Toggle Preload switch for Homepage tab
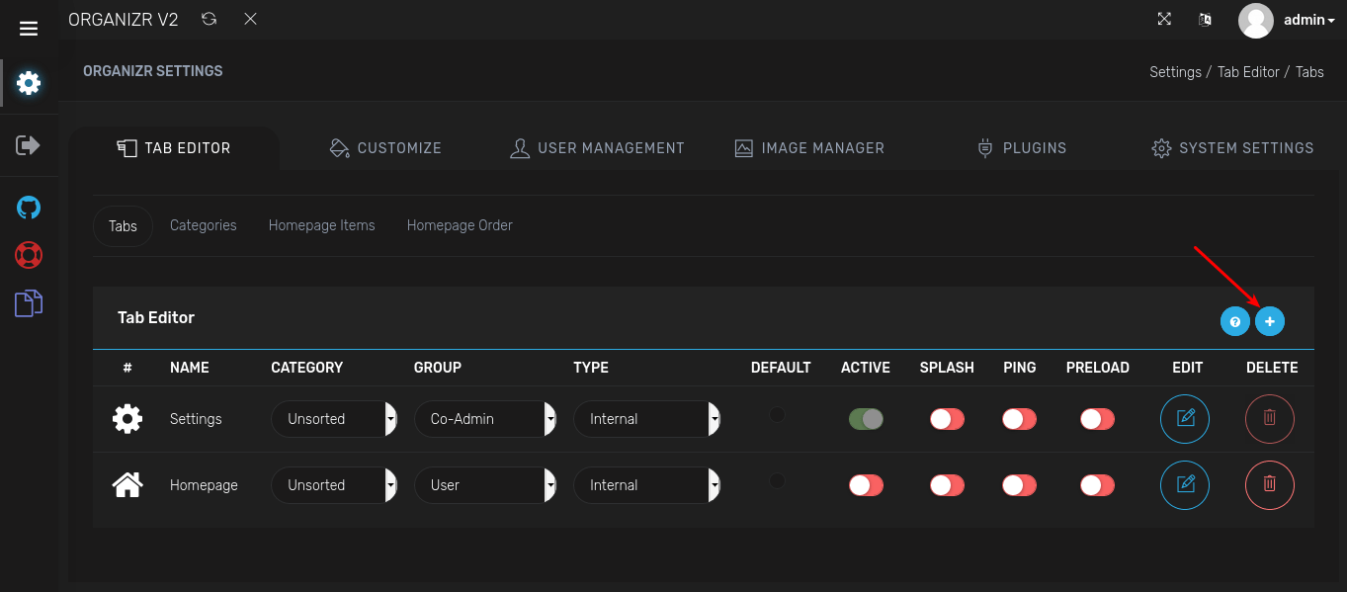The height and width of the screenshot is (592, 1347). pos(1097,485)
